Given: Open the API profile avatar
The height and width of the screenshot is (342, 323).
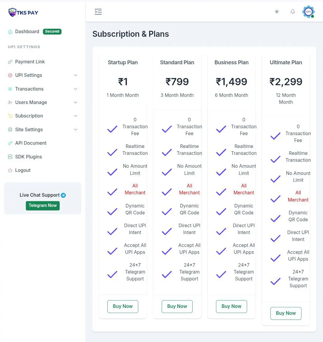Looking at the screenshot, I should coord(308,12).
